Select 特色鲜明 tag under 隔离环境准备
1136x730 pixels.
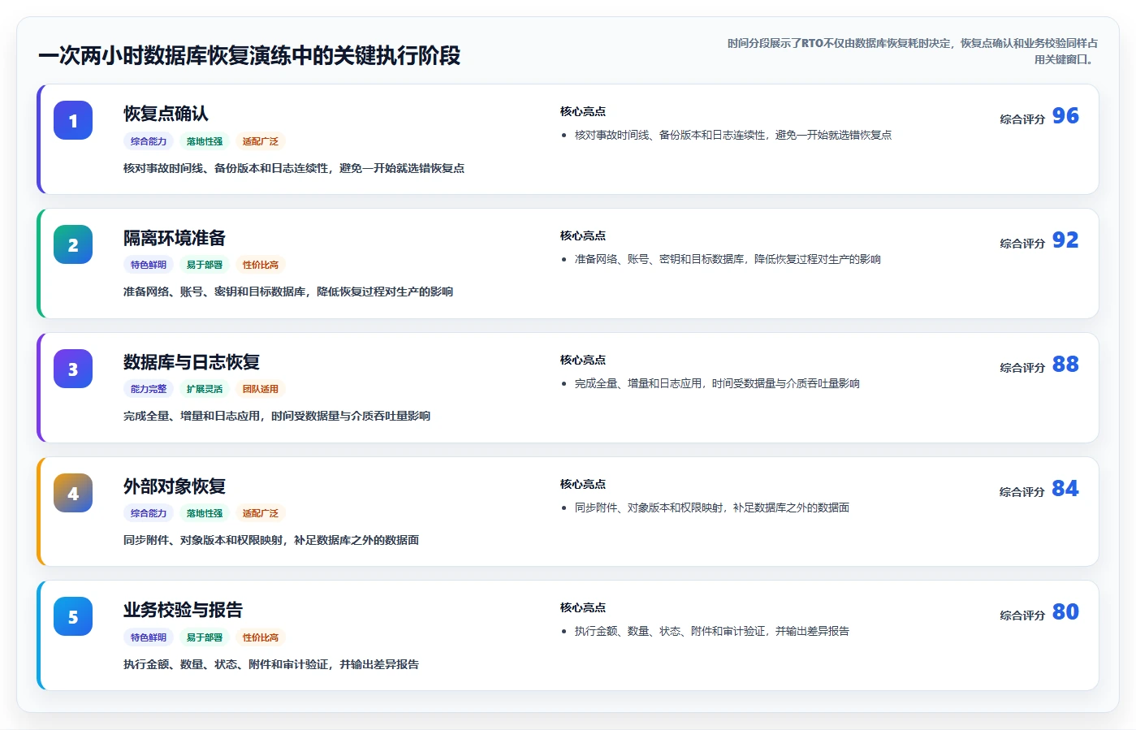point(149,265)
